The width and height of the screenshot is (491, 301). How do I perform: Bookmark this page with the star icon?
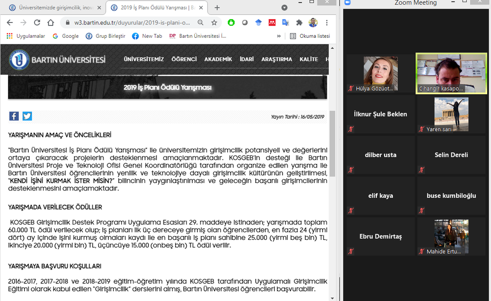coord(214,22)
